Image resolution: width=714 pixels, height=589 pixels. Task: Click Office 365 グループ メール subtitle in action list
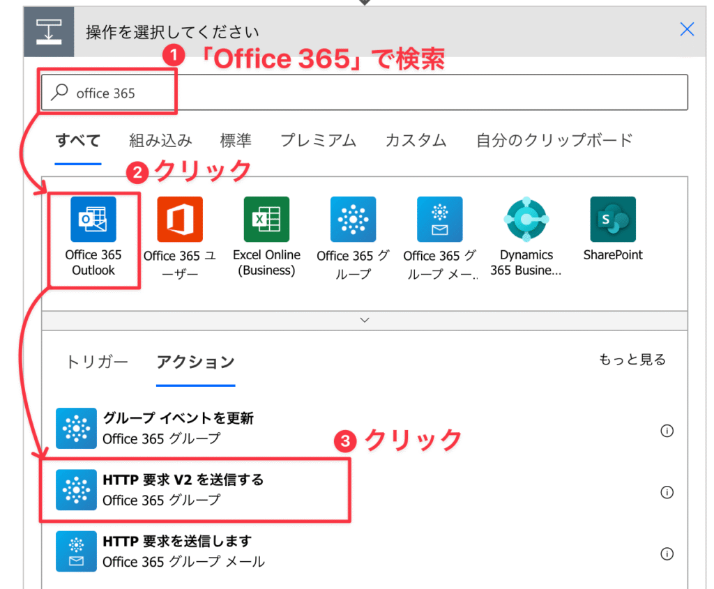click(183, 562)
